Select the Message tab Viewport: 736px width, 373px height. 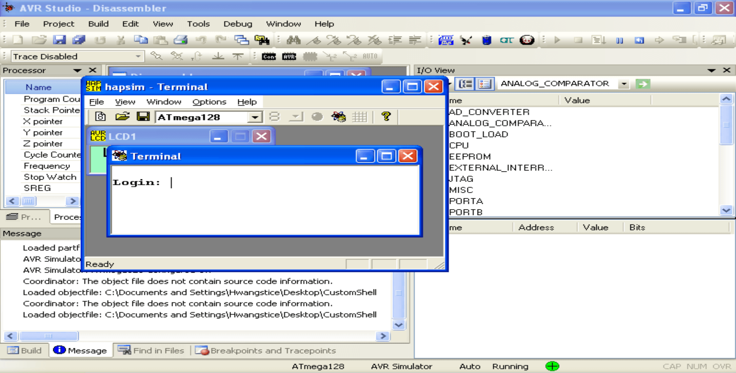click(80, 350)
